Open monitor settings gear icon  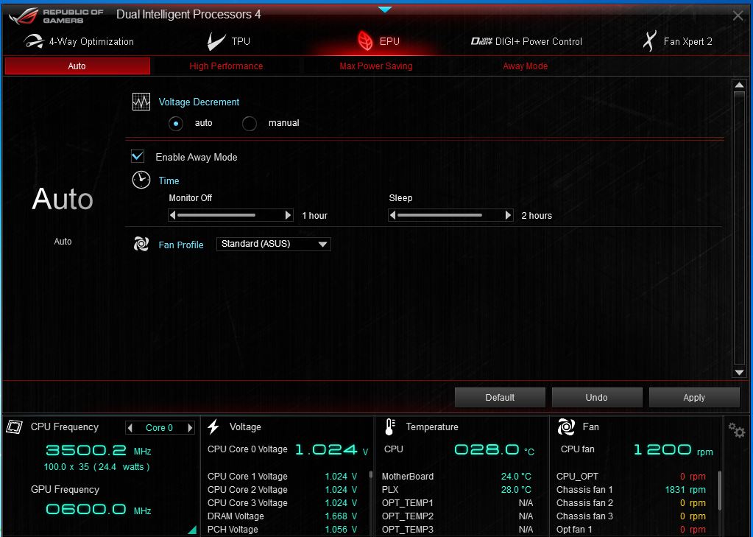tap(736, 429)
